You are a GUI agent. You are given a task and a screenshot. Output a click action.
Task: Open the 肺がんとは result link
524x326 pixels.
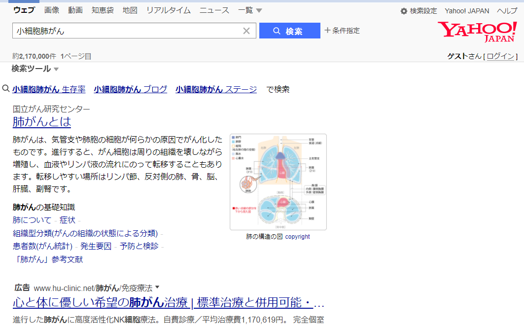(42, 122)
